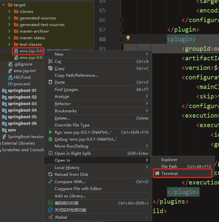Fold the code block at line 88
The height and width of the screenshot is (222, 219).
pyautogui.click(x=121, y=40)
